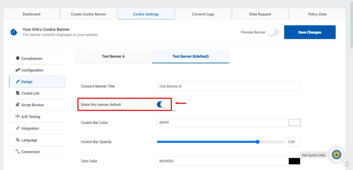
Task: Click the scroll icon next to Script Blocker
Action: tap(18, 105)
